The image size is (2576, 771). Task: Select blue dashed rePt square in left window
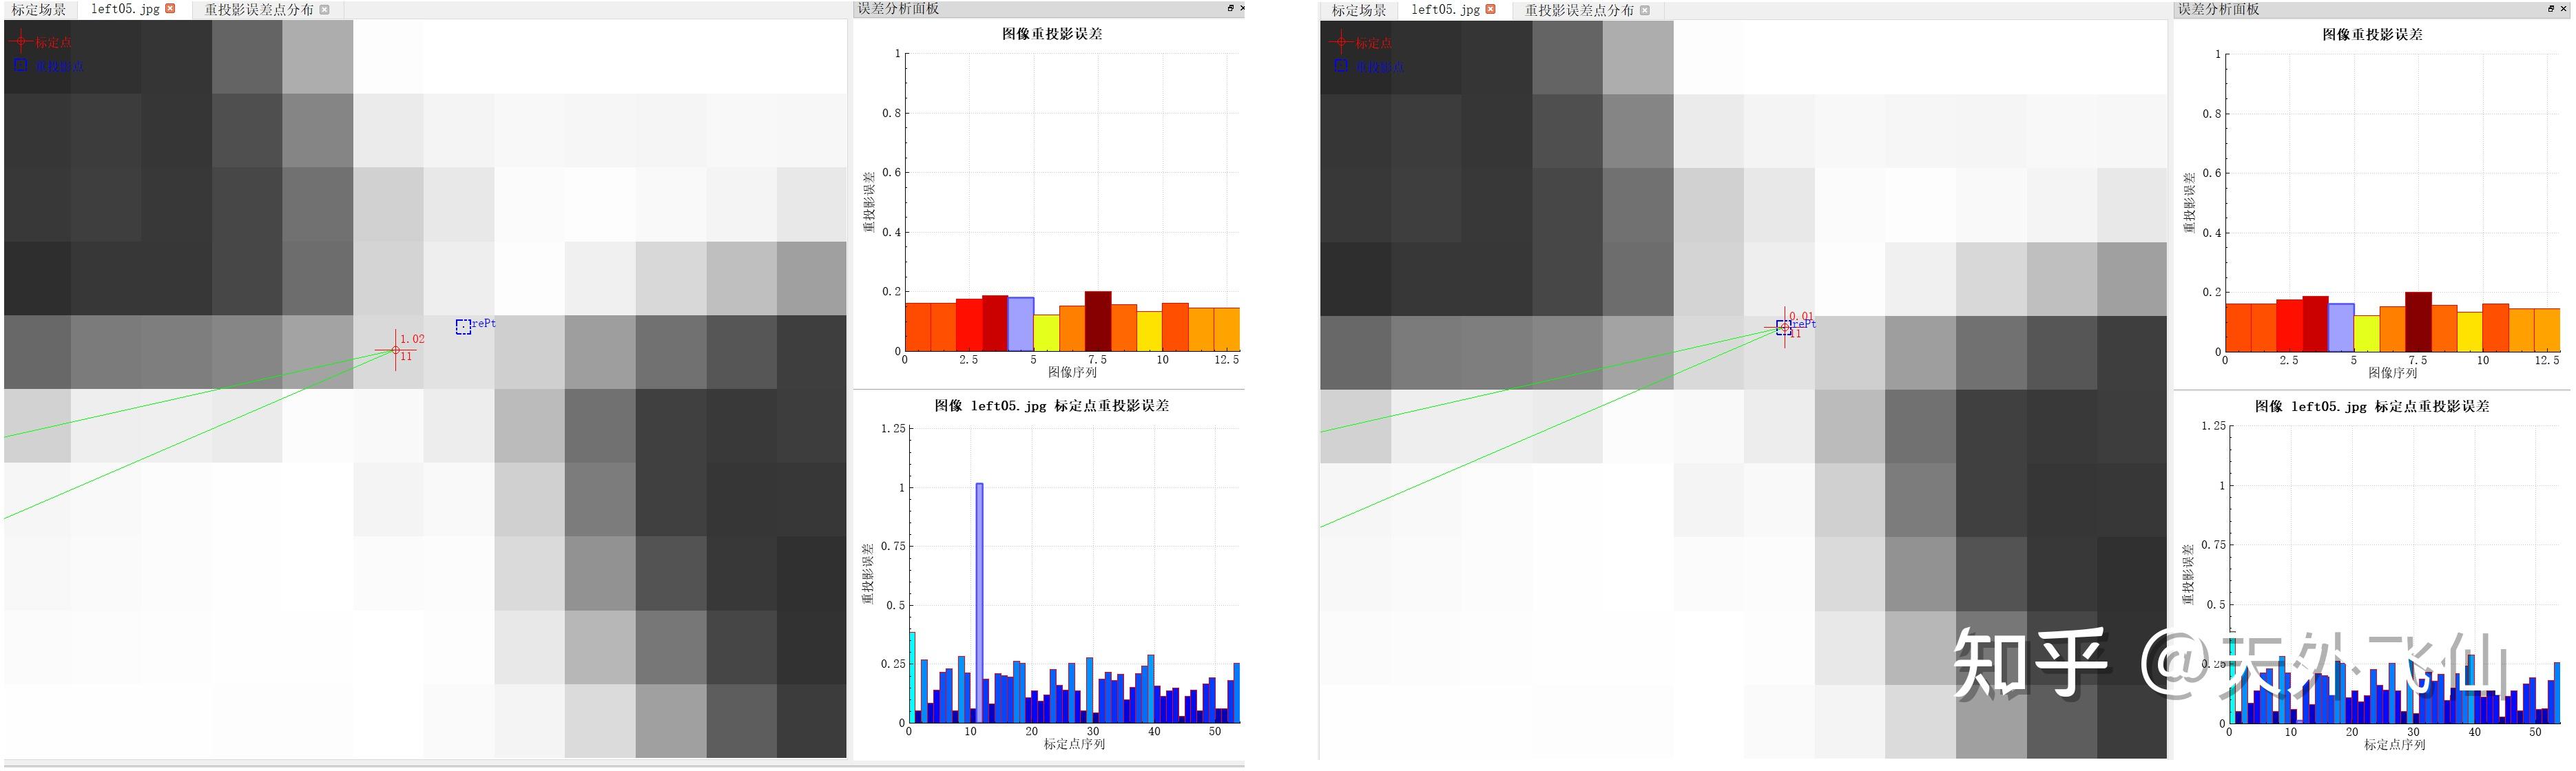click(463, 327)
